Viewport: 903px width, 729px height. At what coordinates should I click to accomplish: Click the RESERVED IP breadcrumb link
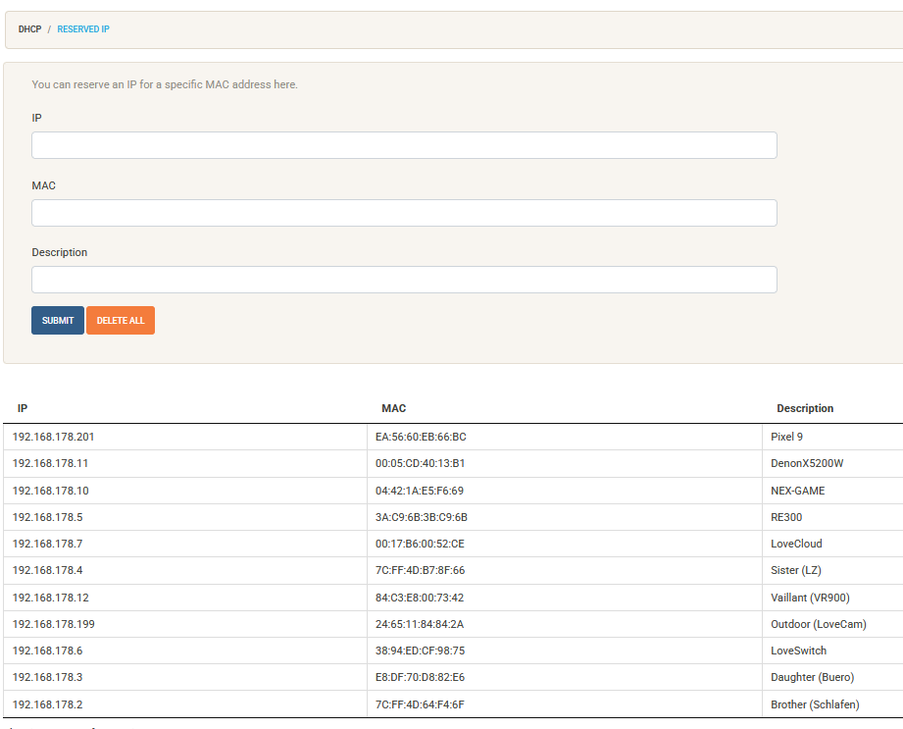pos(82,29)
